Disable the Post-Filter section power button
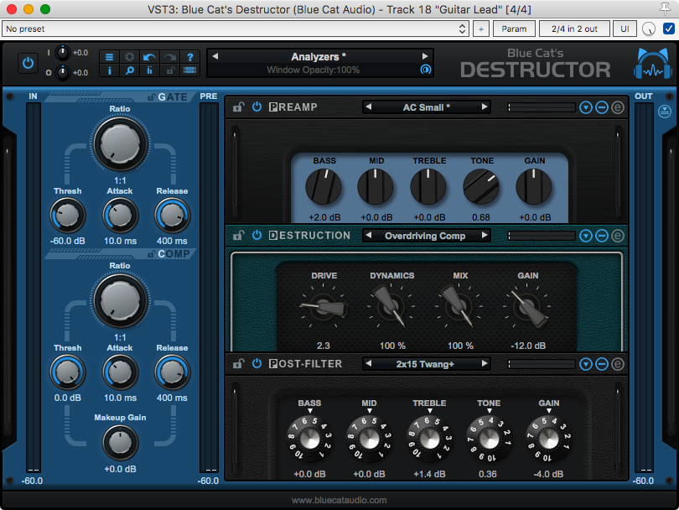The image size is (679, 510). pyautogui.click(x=257, y=364)
